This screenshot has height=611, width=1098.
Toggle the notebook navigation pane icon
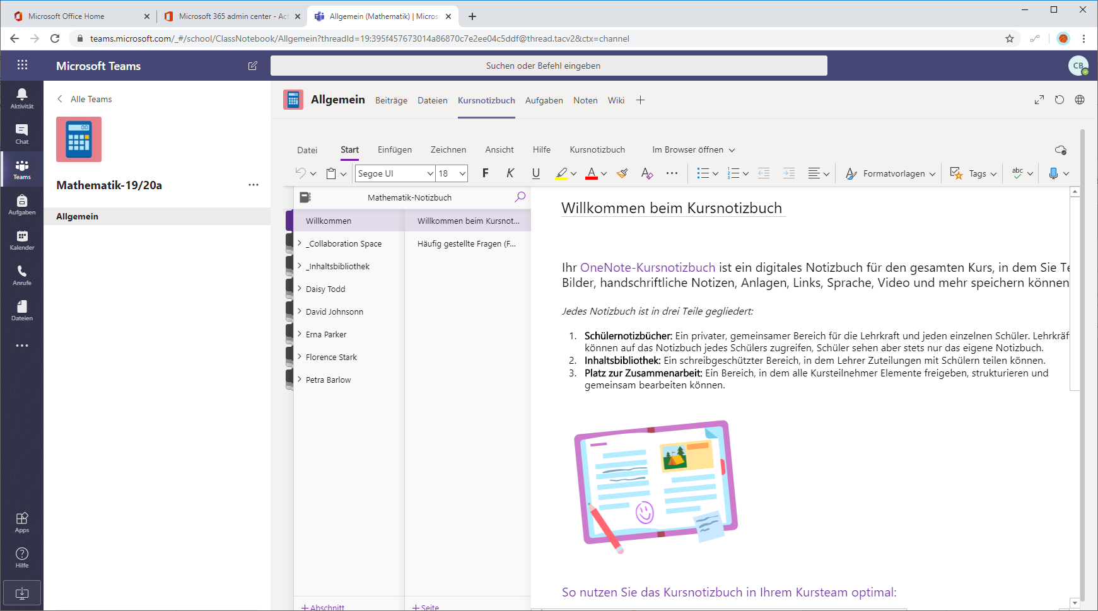point(305,197)
